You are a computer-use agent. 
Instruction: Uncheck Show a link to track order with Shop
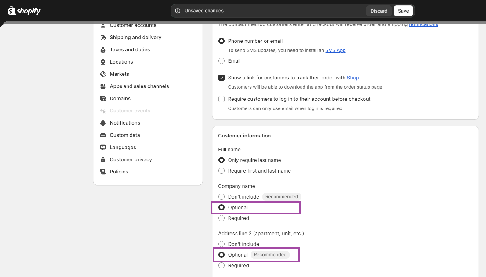tap(221, 78)
